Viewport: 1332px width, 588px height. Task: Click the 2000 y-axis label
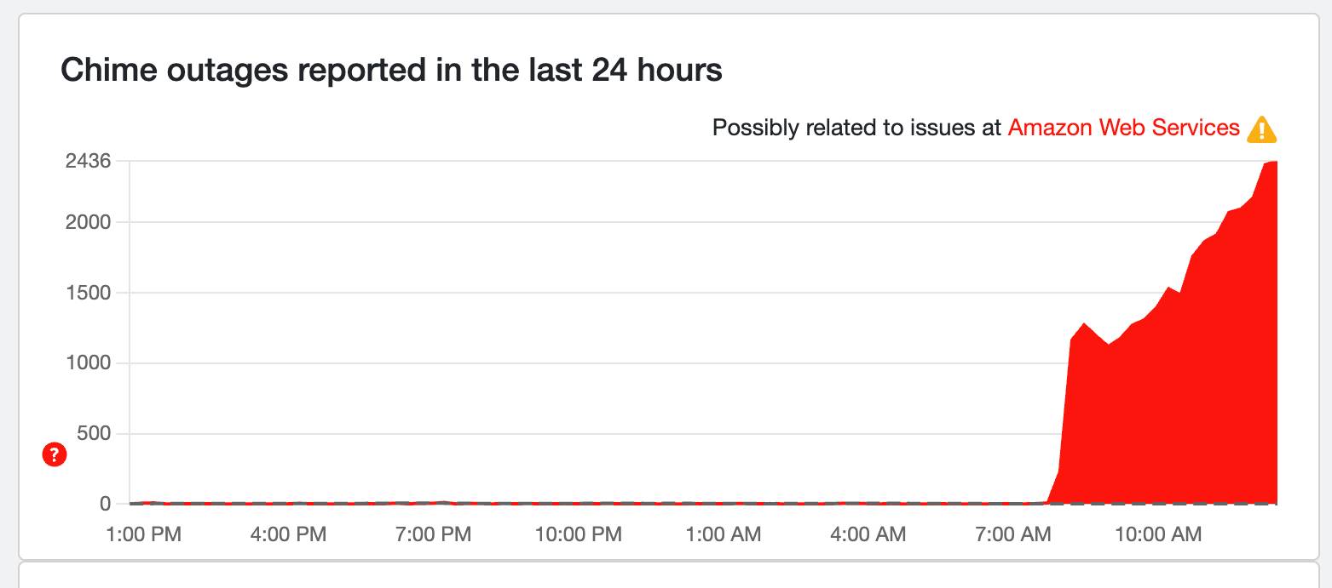tap(89, 222)
